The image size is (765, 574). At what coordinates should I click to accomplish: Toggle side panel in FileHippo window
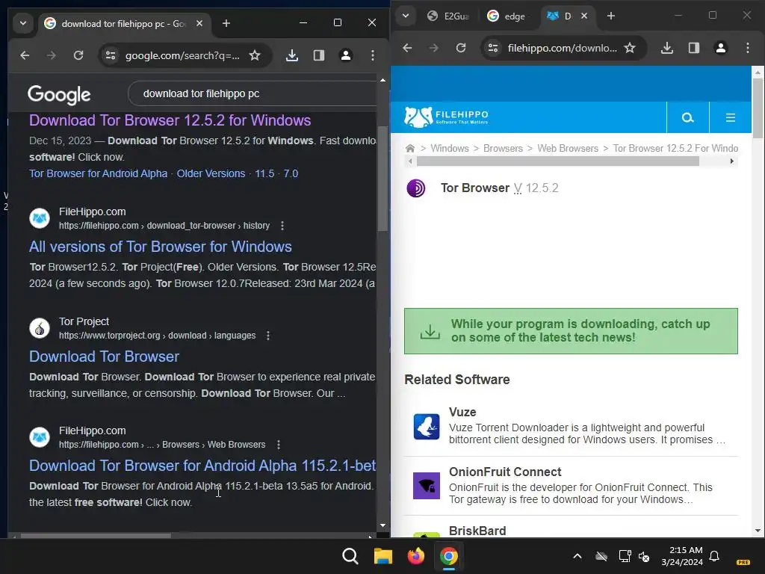pyautogui.click(x=694, y=48)
